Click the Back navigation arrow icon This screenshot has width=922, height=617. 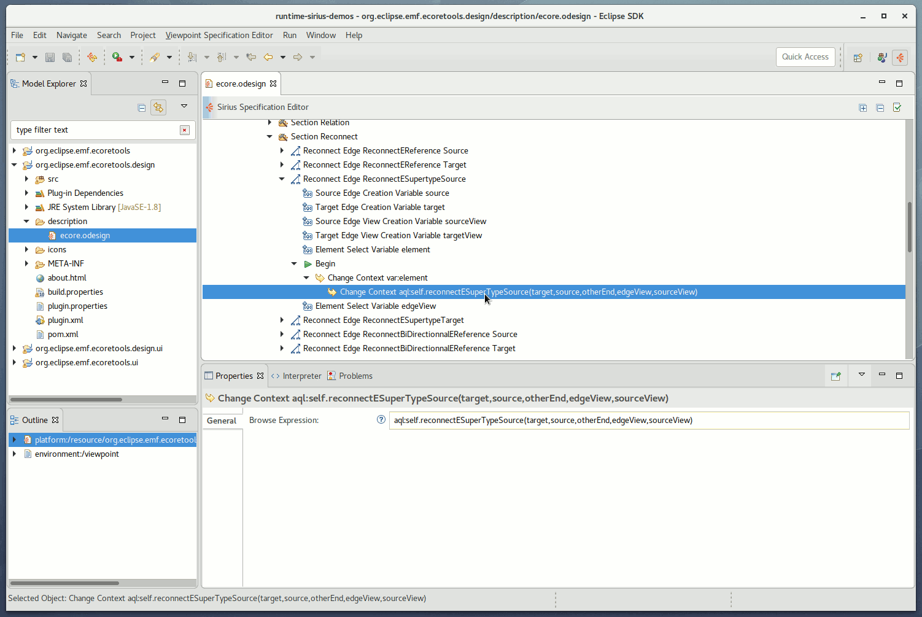tap(268, 57)
